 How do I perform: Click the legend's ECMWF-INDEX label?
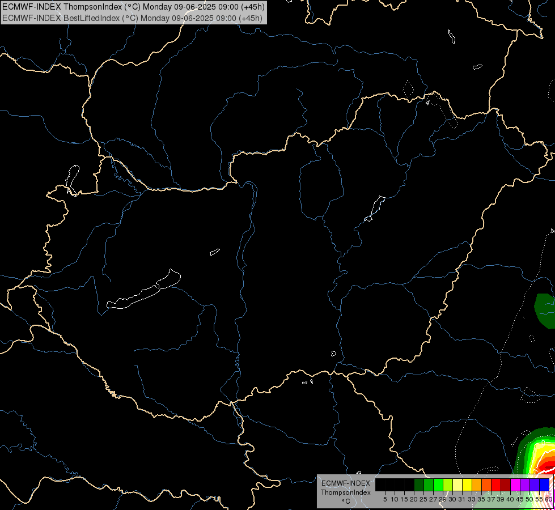(x=345, y=483)
